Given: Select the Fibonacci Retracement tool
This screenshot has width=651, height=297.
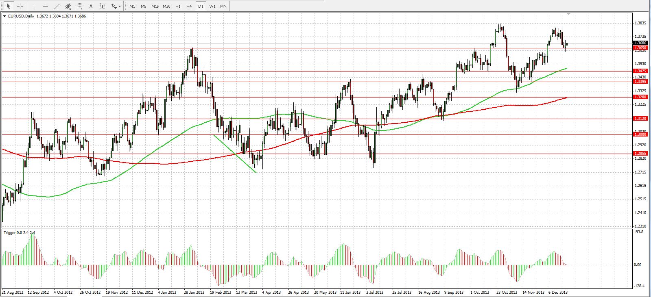Looking at the screenshot, I should [79, 6].
